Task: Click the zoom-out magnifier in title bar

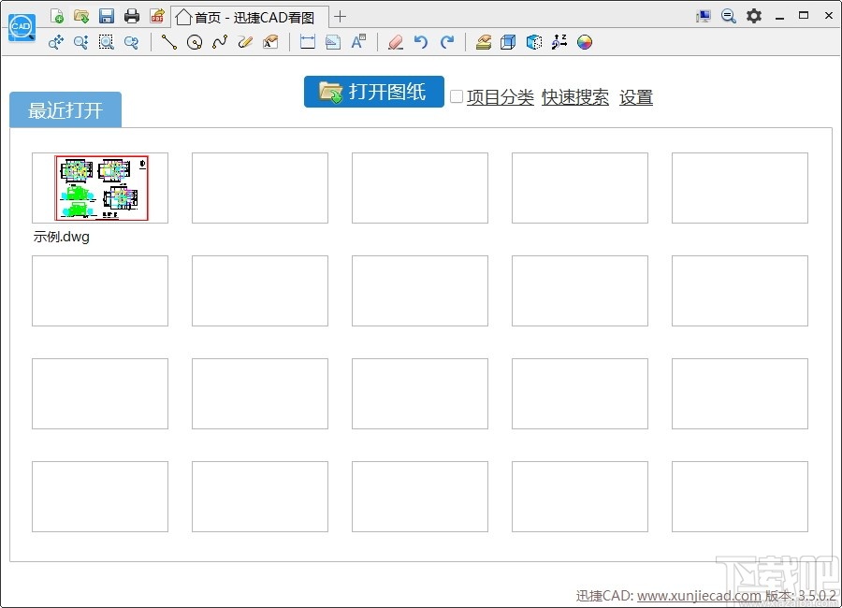Action: (x=728, y=16)
